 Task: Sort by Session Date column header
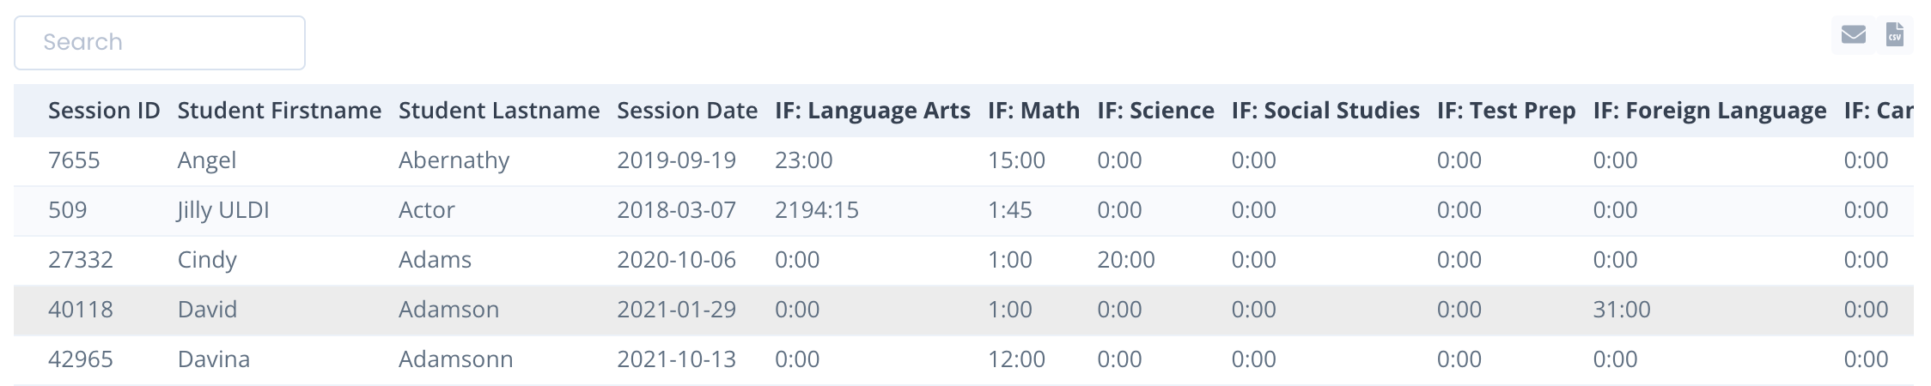pyautogui.click(x=687, y=111)
